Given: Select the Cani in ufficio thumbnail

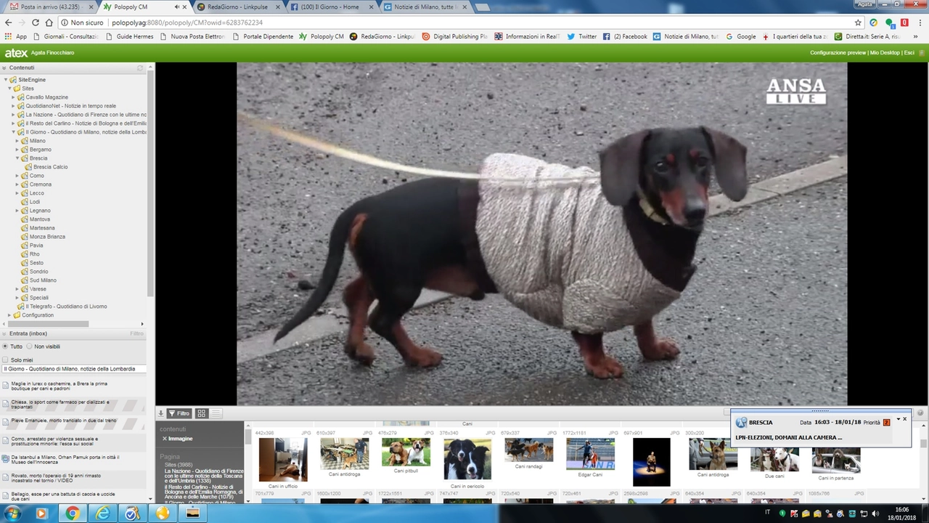Looking at the screenshot, I should coord(282,459).
